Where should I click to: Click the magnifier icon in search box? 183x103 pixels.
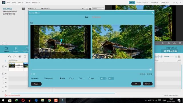[x=102, y=9]
